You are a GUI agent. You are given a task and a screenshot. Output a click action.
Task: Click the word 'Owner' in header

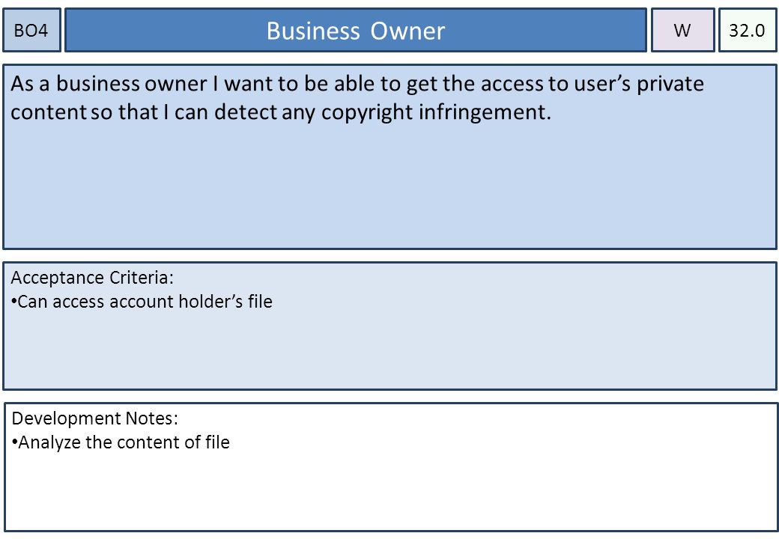point(407,31)
